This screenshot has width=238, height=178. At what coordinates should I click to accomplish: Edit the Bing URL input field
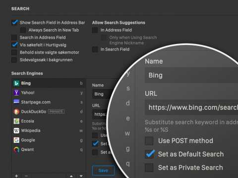point(191,107)
